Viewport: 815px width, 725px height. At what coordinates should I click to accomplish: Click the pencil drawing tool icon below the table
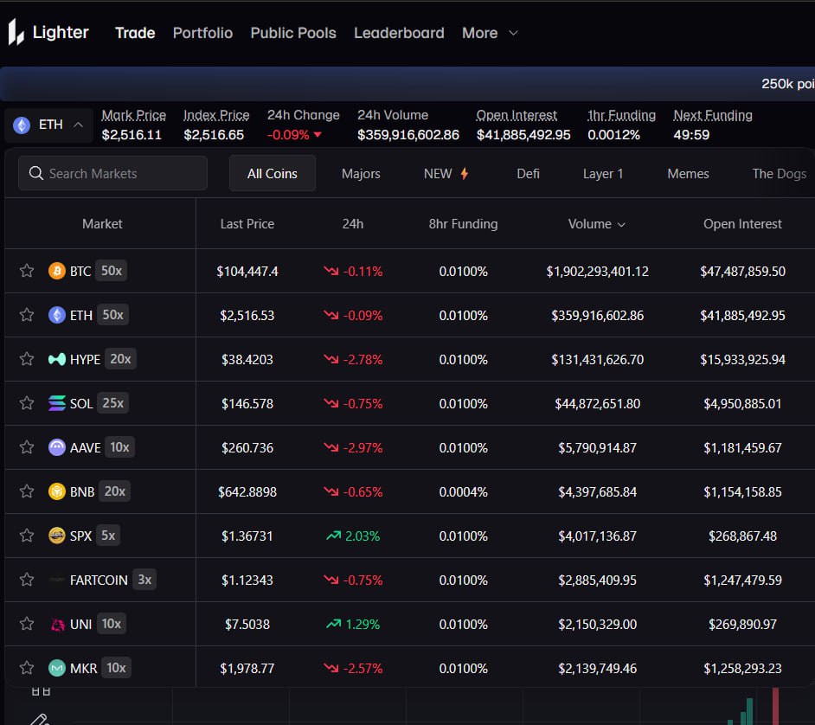[40, 720]
